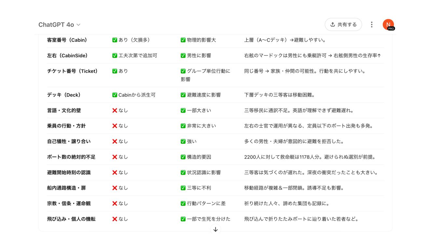443x249 pixels.
Task: Click the Cabinから派生可 cell
Action: click(134, 95)
